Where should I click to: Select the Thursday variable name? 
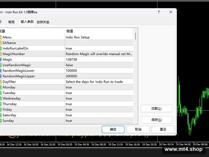(x=10, y=104)
